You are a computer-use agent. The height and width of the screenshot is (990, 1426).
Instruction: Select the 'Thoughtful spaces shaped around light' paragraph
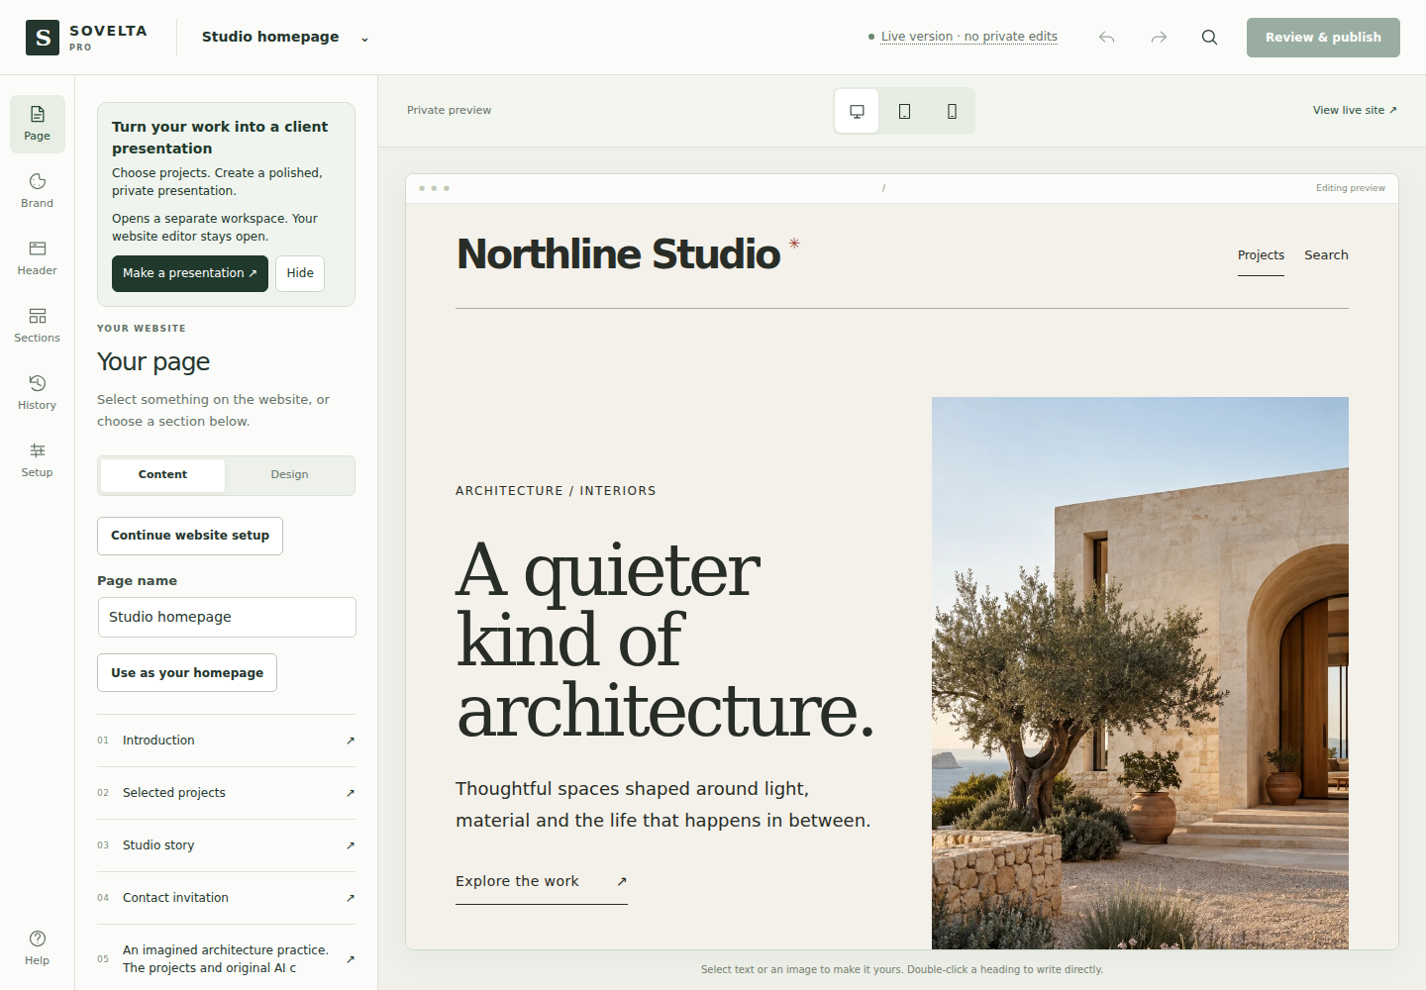[x=663, y=805]
